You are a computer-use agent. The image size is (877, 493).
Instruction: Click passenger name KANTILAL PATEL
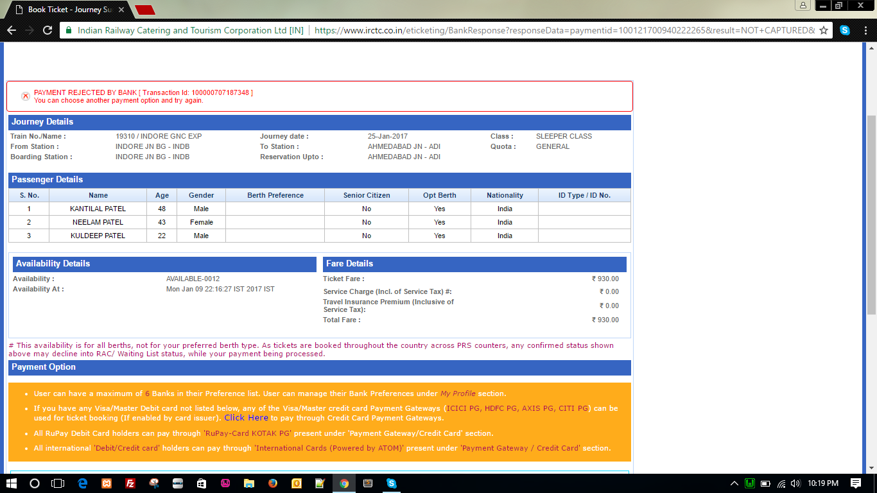pos(98,209)
